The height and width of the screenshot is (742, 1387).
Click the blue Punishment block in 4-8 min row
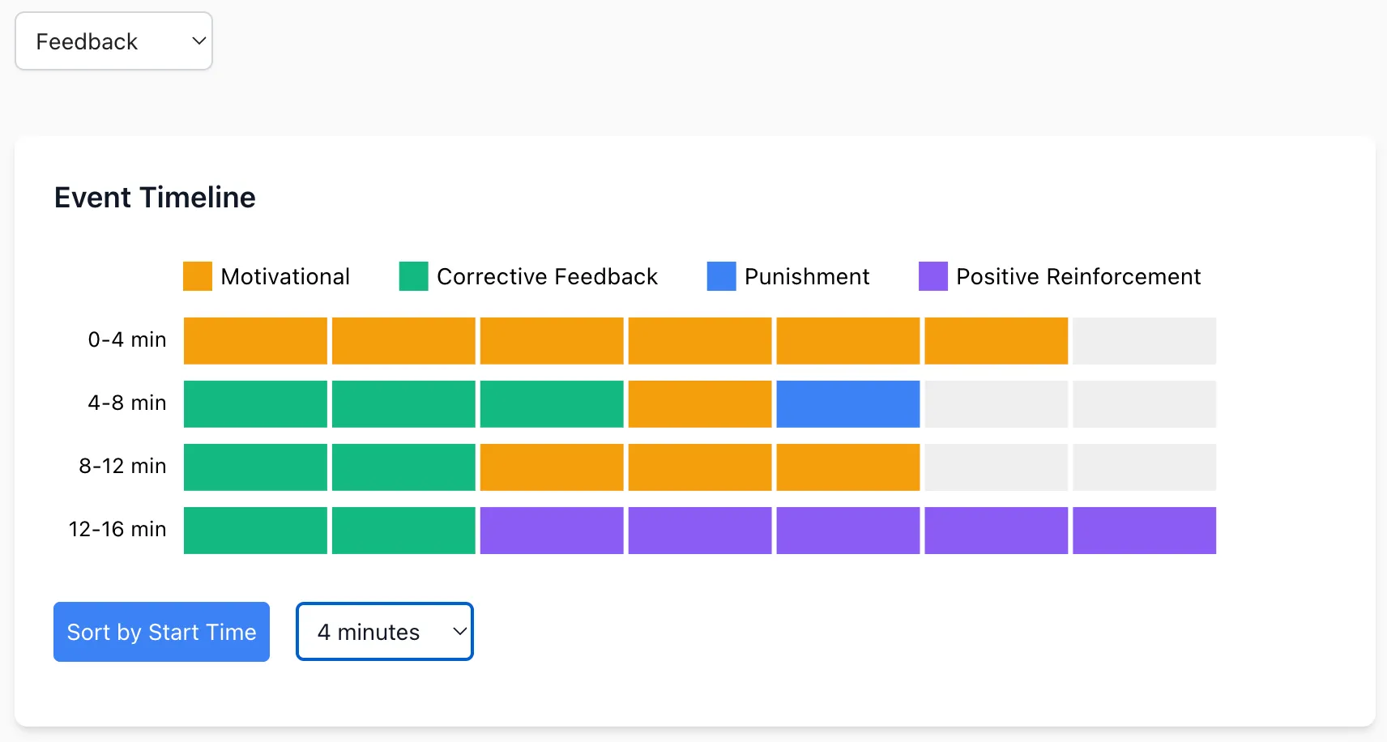847,404
